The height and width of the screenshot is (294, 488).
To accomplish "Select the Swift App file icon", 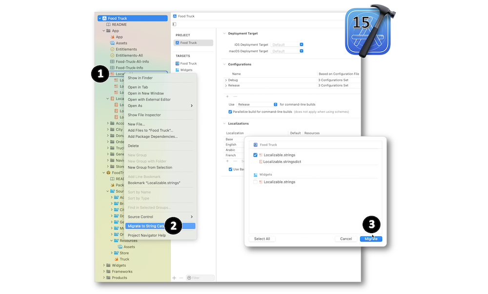I will point(112,37).
